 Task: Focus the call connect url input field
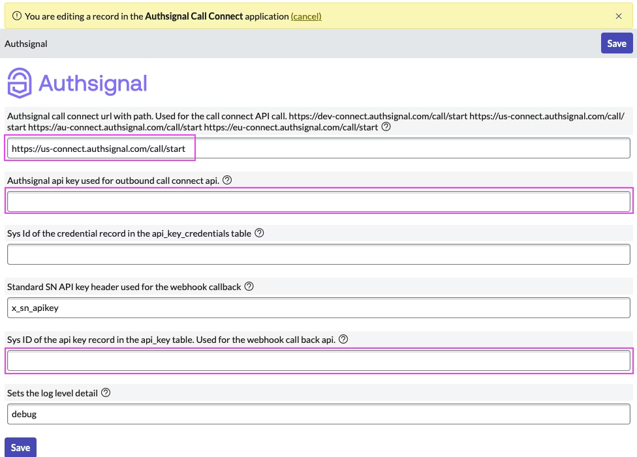[x=318, y=148]
